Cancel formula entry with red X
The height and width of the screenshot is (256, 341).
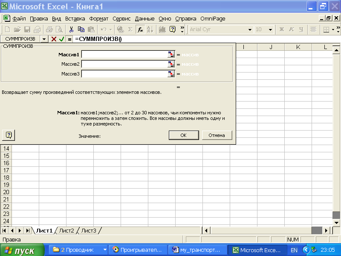pyautogui.click(x=54, y=39)
